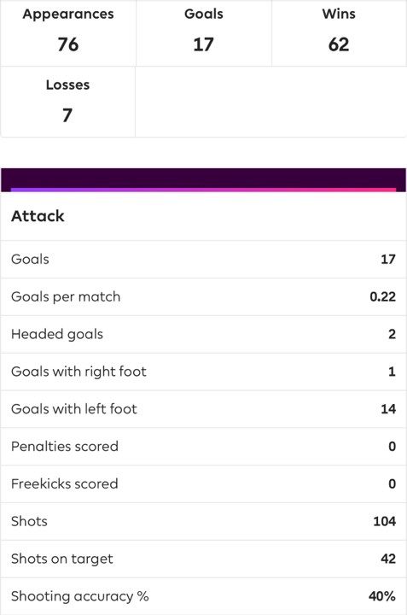Screen dimensions: 407x615
Task: Click the Penalties scored row
Action: click(203, 447)
